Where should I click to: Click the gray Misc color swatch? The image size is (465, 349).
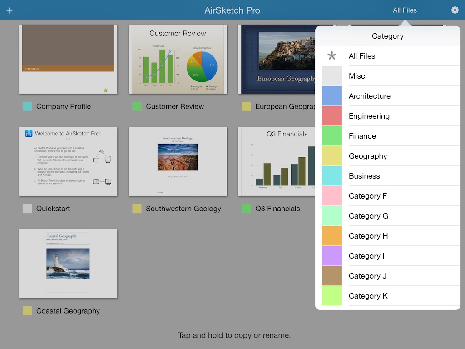(x=332, y=76)
